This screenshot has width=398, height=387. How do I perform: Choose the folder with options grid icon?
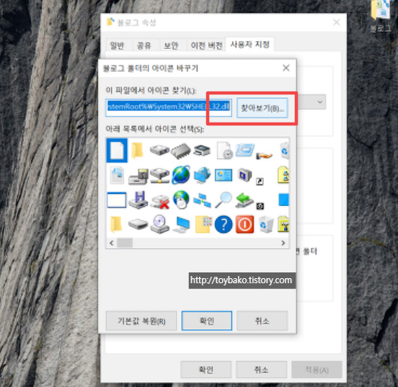coord(203,224)
